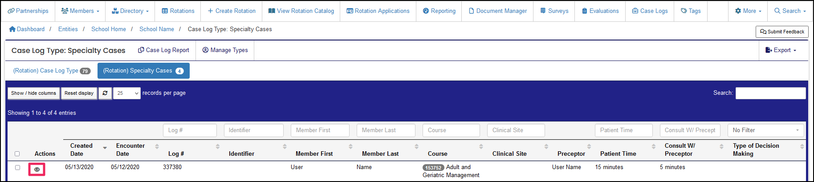
Task: Switch to (Rotation) Case Log Type tab
Action: point(52,70)
